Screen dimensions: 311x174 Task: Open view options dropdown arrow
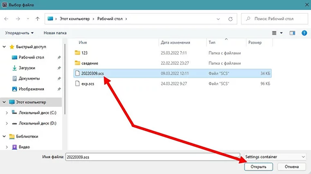pyautogui.click(x=281, y=33)
